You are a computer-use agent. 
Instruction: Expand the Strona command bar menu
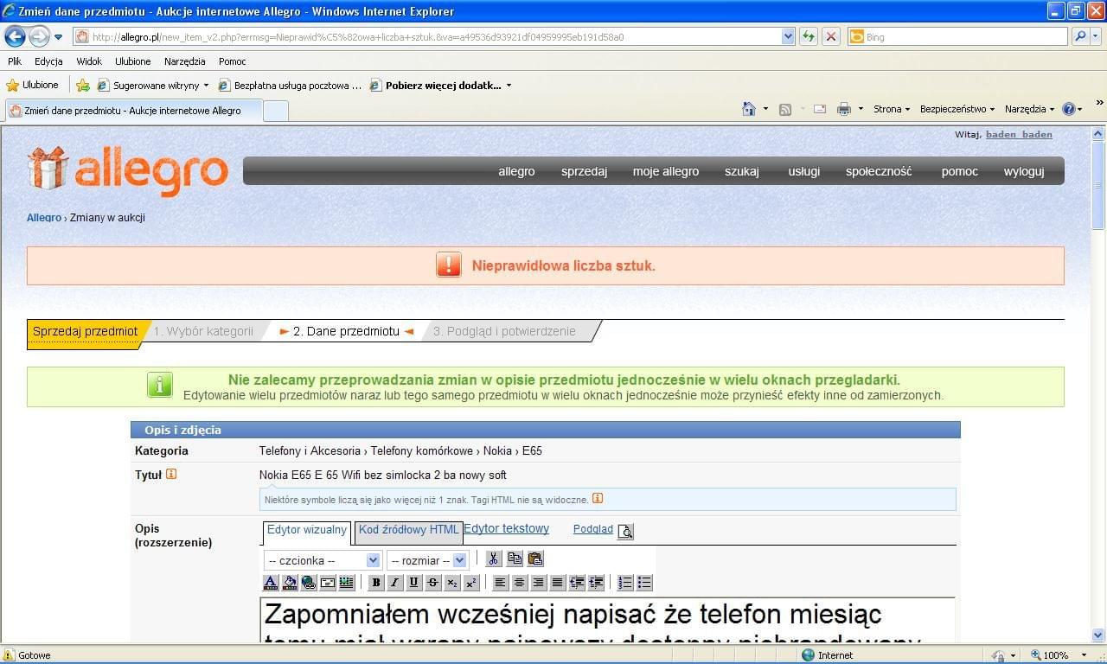(x=892, y=109)
